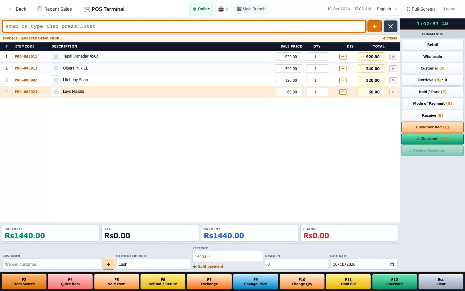Clear the sale with Esc Clear
Viewport: 465px width, 291px height.
[441, 282]
